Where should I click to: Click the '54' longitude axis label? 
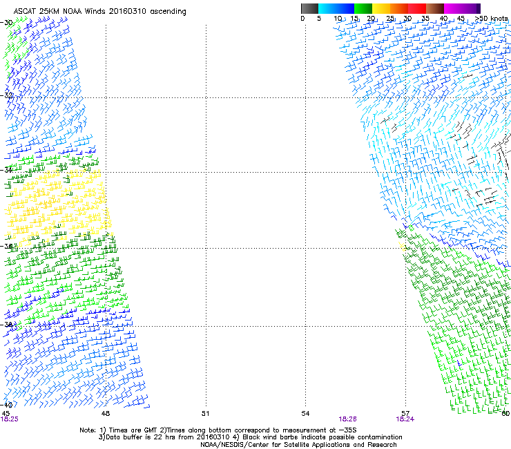[x=305, y=414]
